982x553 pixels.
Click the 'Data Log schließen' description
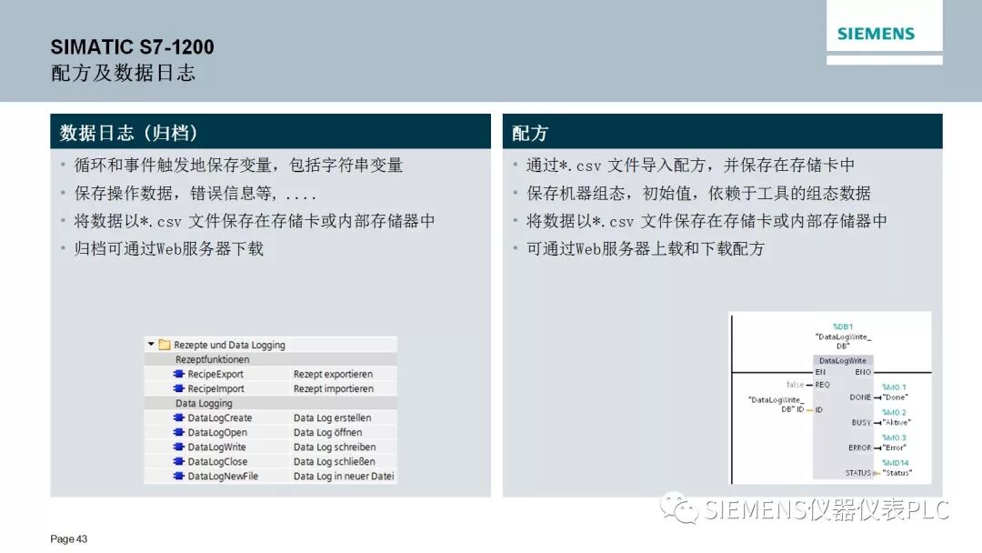tap(335, 461)
